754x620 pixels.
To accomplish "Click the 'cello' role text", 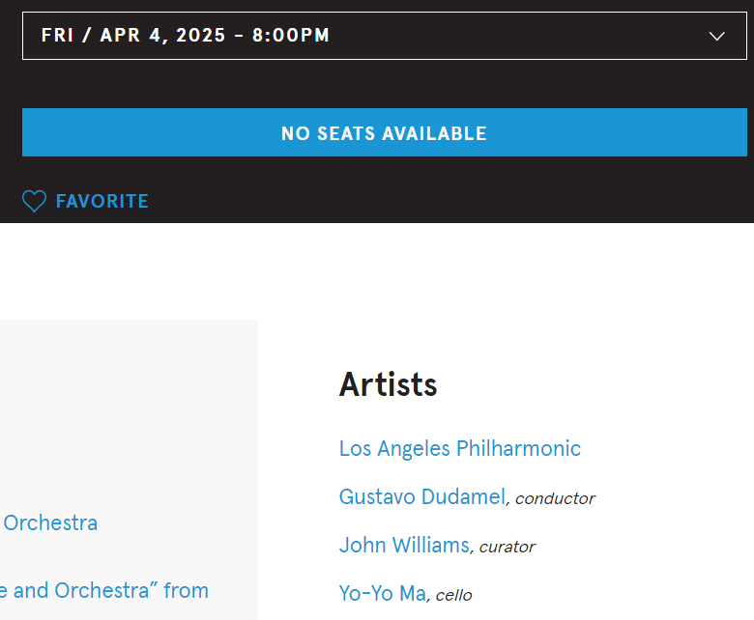I will (x=453, y=595).
